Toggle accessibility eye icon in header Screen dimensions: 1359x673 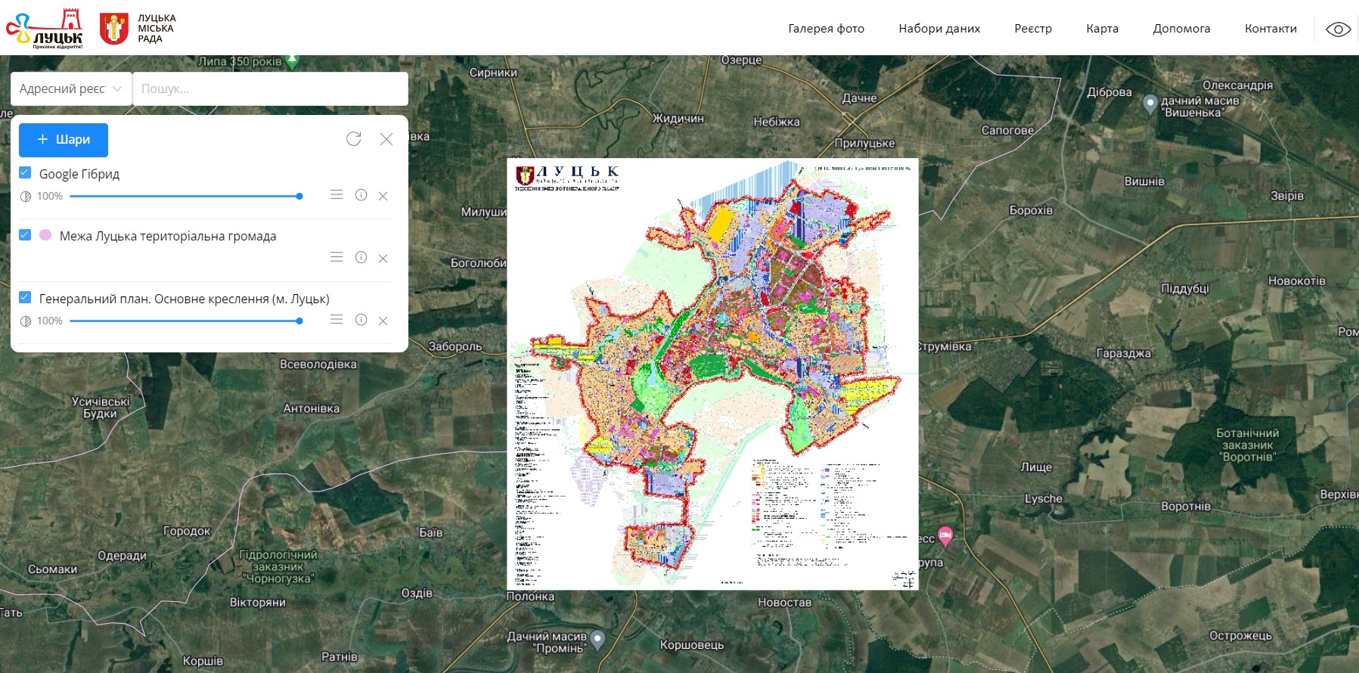pyautogui.click(x=1338, y=29)
